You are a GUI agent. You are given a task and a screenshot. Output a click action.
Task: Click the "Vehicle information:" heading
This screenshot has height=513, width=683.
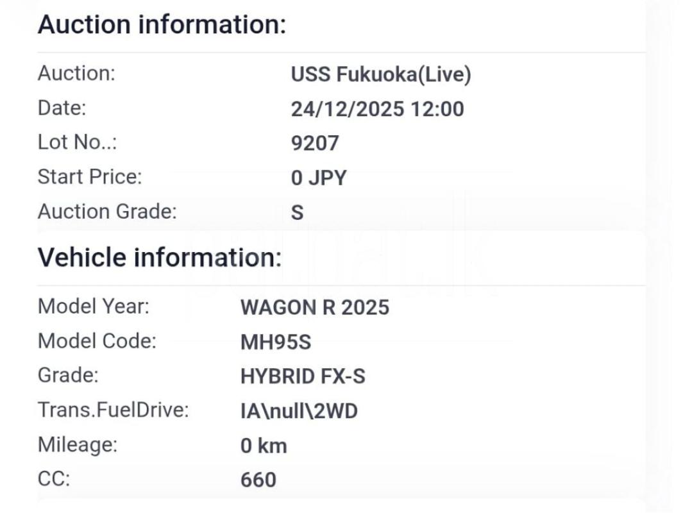[x=160, y=258]
